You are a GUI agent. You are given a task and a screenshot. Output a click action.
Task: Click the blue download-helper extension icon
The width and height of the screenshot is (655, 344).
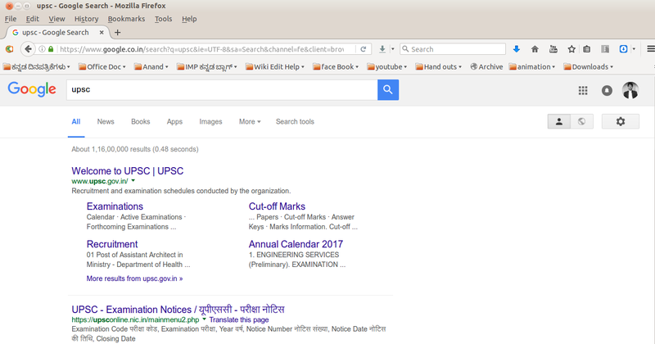point(623,49)
